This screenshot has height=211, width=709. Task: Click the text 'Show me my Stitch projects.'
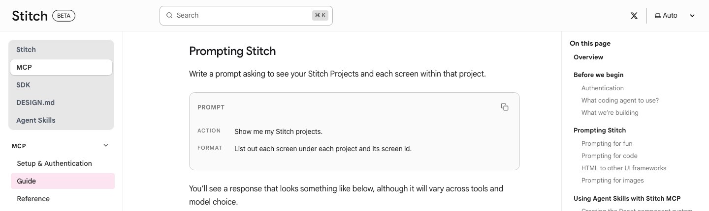point(278,132)
